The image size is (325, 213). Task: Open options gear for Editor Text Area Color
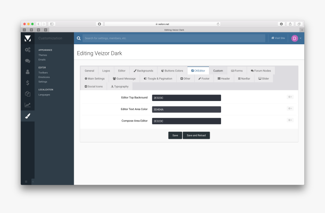tap(290, 109)
